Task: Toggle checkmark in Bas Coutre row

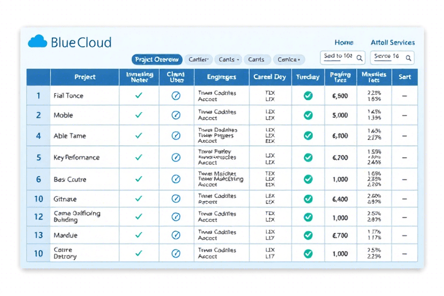Action: pos(138,179)
